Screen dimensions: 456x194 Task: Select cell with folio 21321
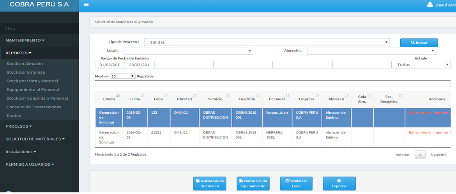159,137
